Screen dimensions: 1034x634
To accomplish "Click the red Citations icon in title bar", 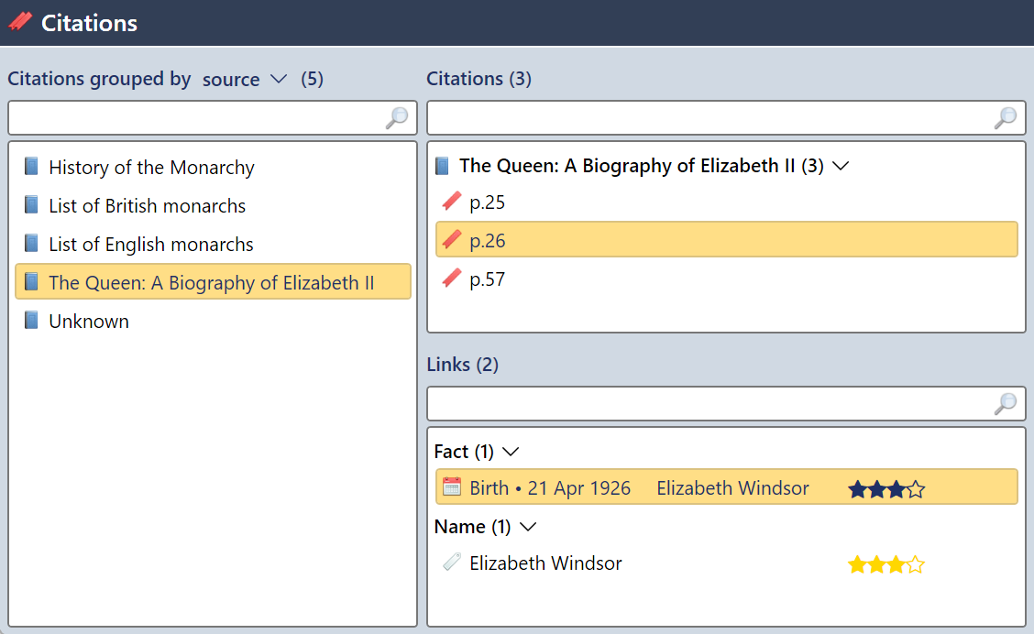I will click(x=20, y=22).
